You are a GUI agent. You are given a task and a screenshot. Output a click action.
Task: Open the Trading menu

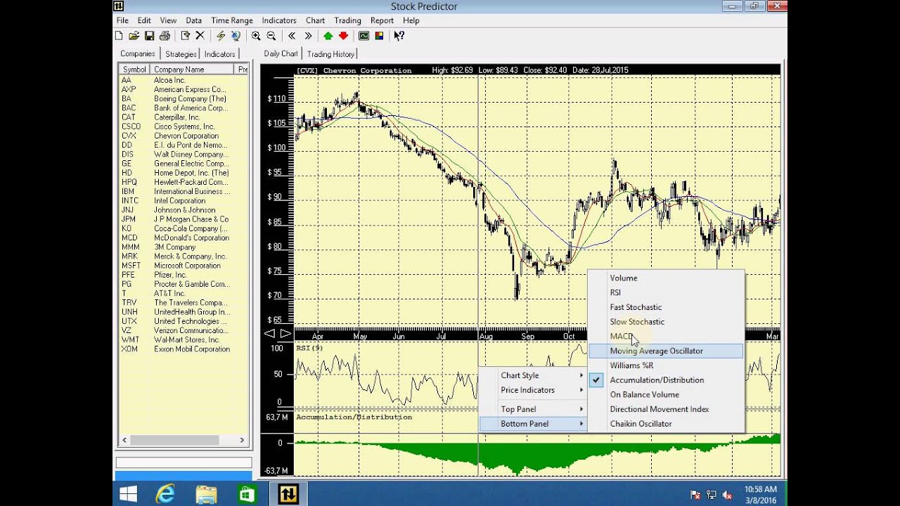tap(347, 20)
